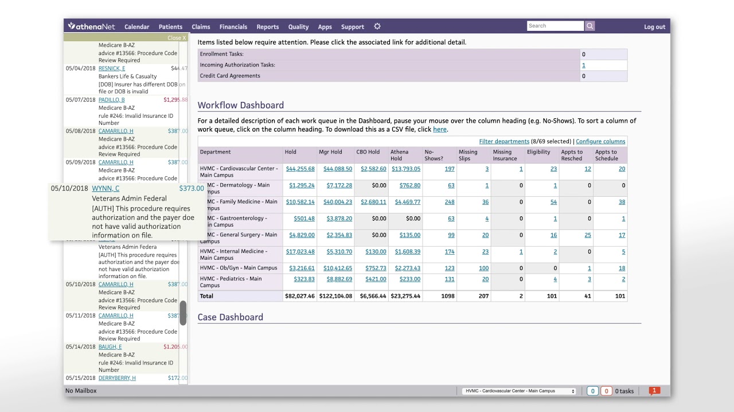Click the red 0 tasks counter

pyautogui.click(x=606, y=391)
